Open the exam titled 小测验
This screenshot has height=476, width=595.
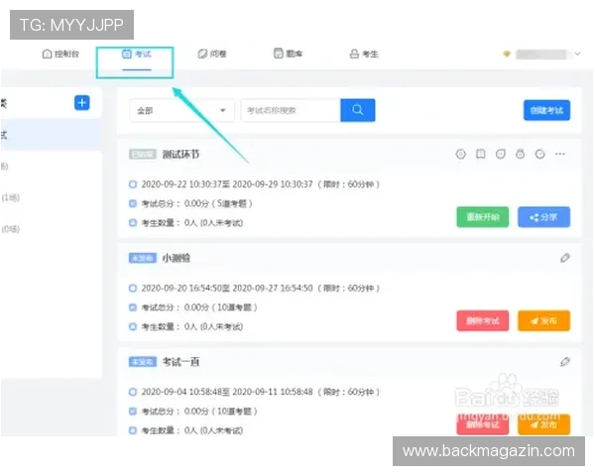[177, 258]
